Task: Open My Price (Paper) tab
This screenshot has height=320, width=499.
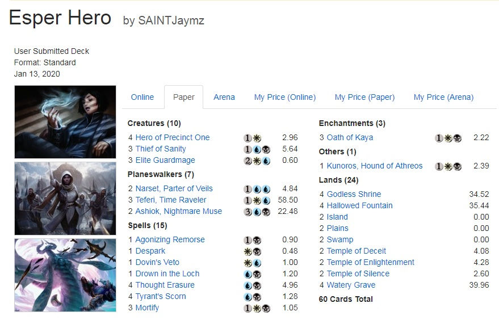Action: [364, 98]
